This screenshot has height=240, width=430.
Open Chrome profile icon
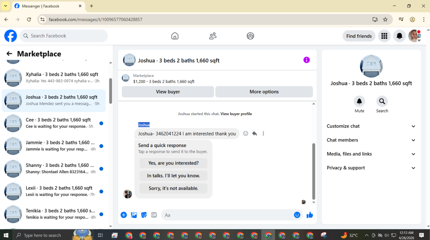point(412,19)
